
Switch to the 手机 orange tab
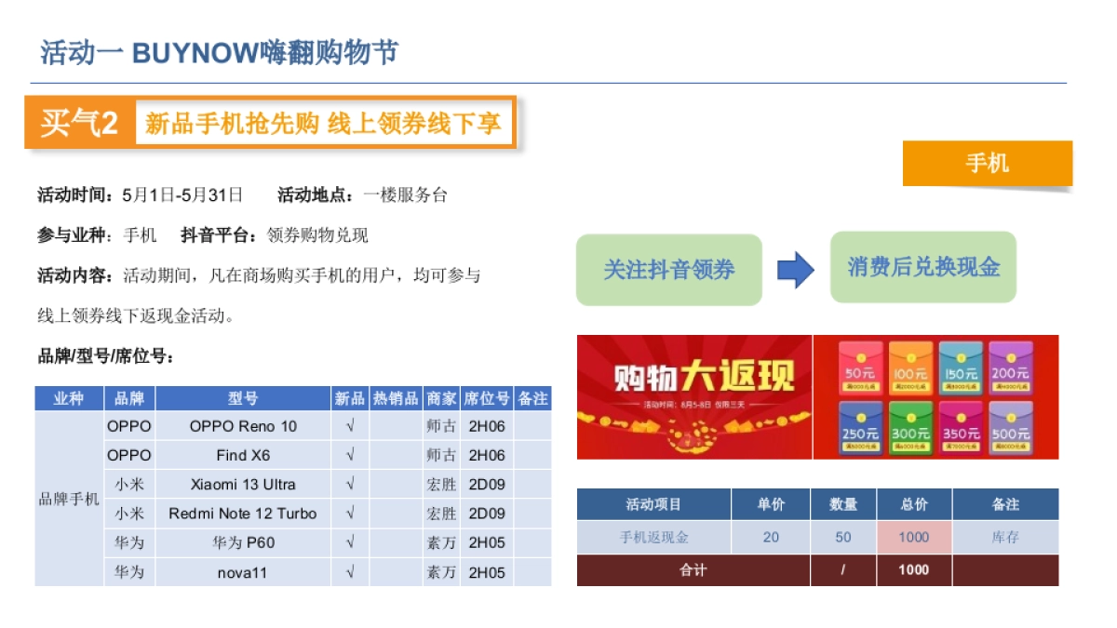989,164
